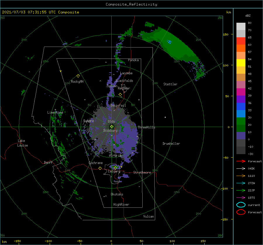Click the ThreeHills city label
The width and height of the screenshot is (263, 245).
pos(146,127)
